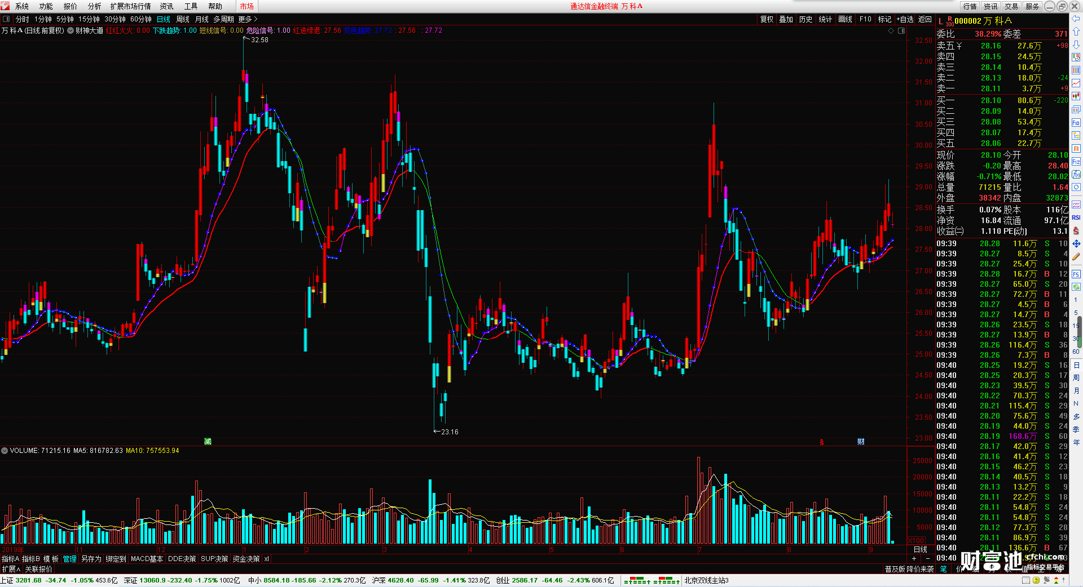Image resolution: width=1083 pixels, height=587 pixels.
Task: Switch to the DDE决策 tab
Action: tap(182, 559)
